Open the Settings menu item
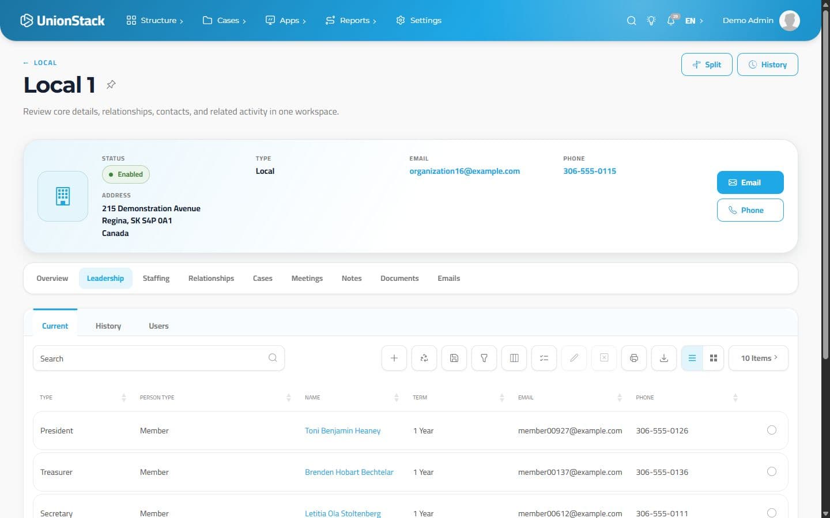This screenshot has height=518, width=830. pos(419,21)
